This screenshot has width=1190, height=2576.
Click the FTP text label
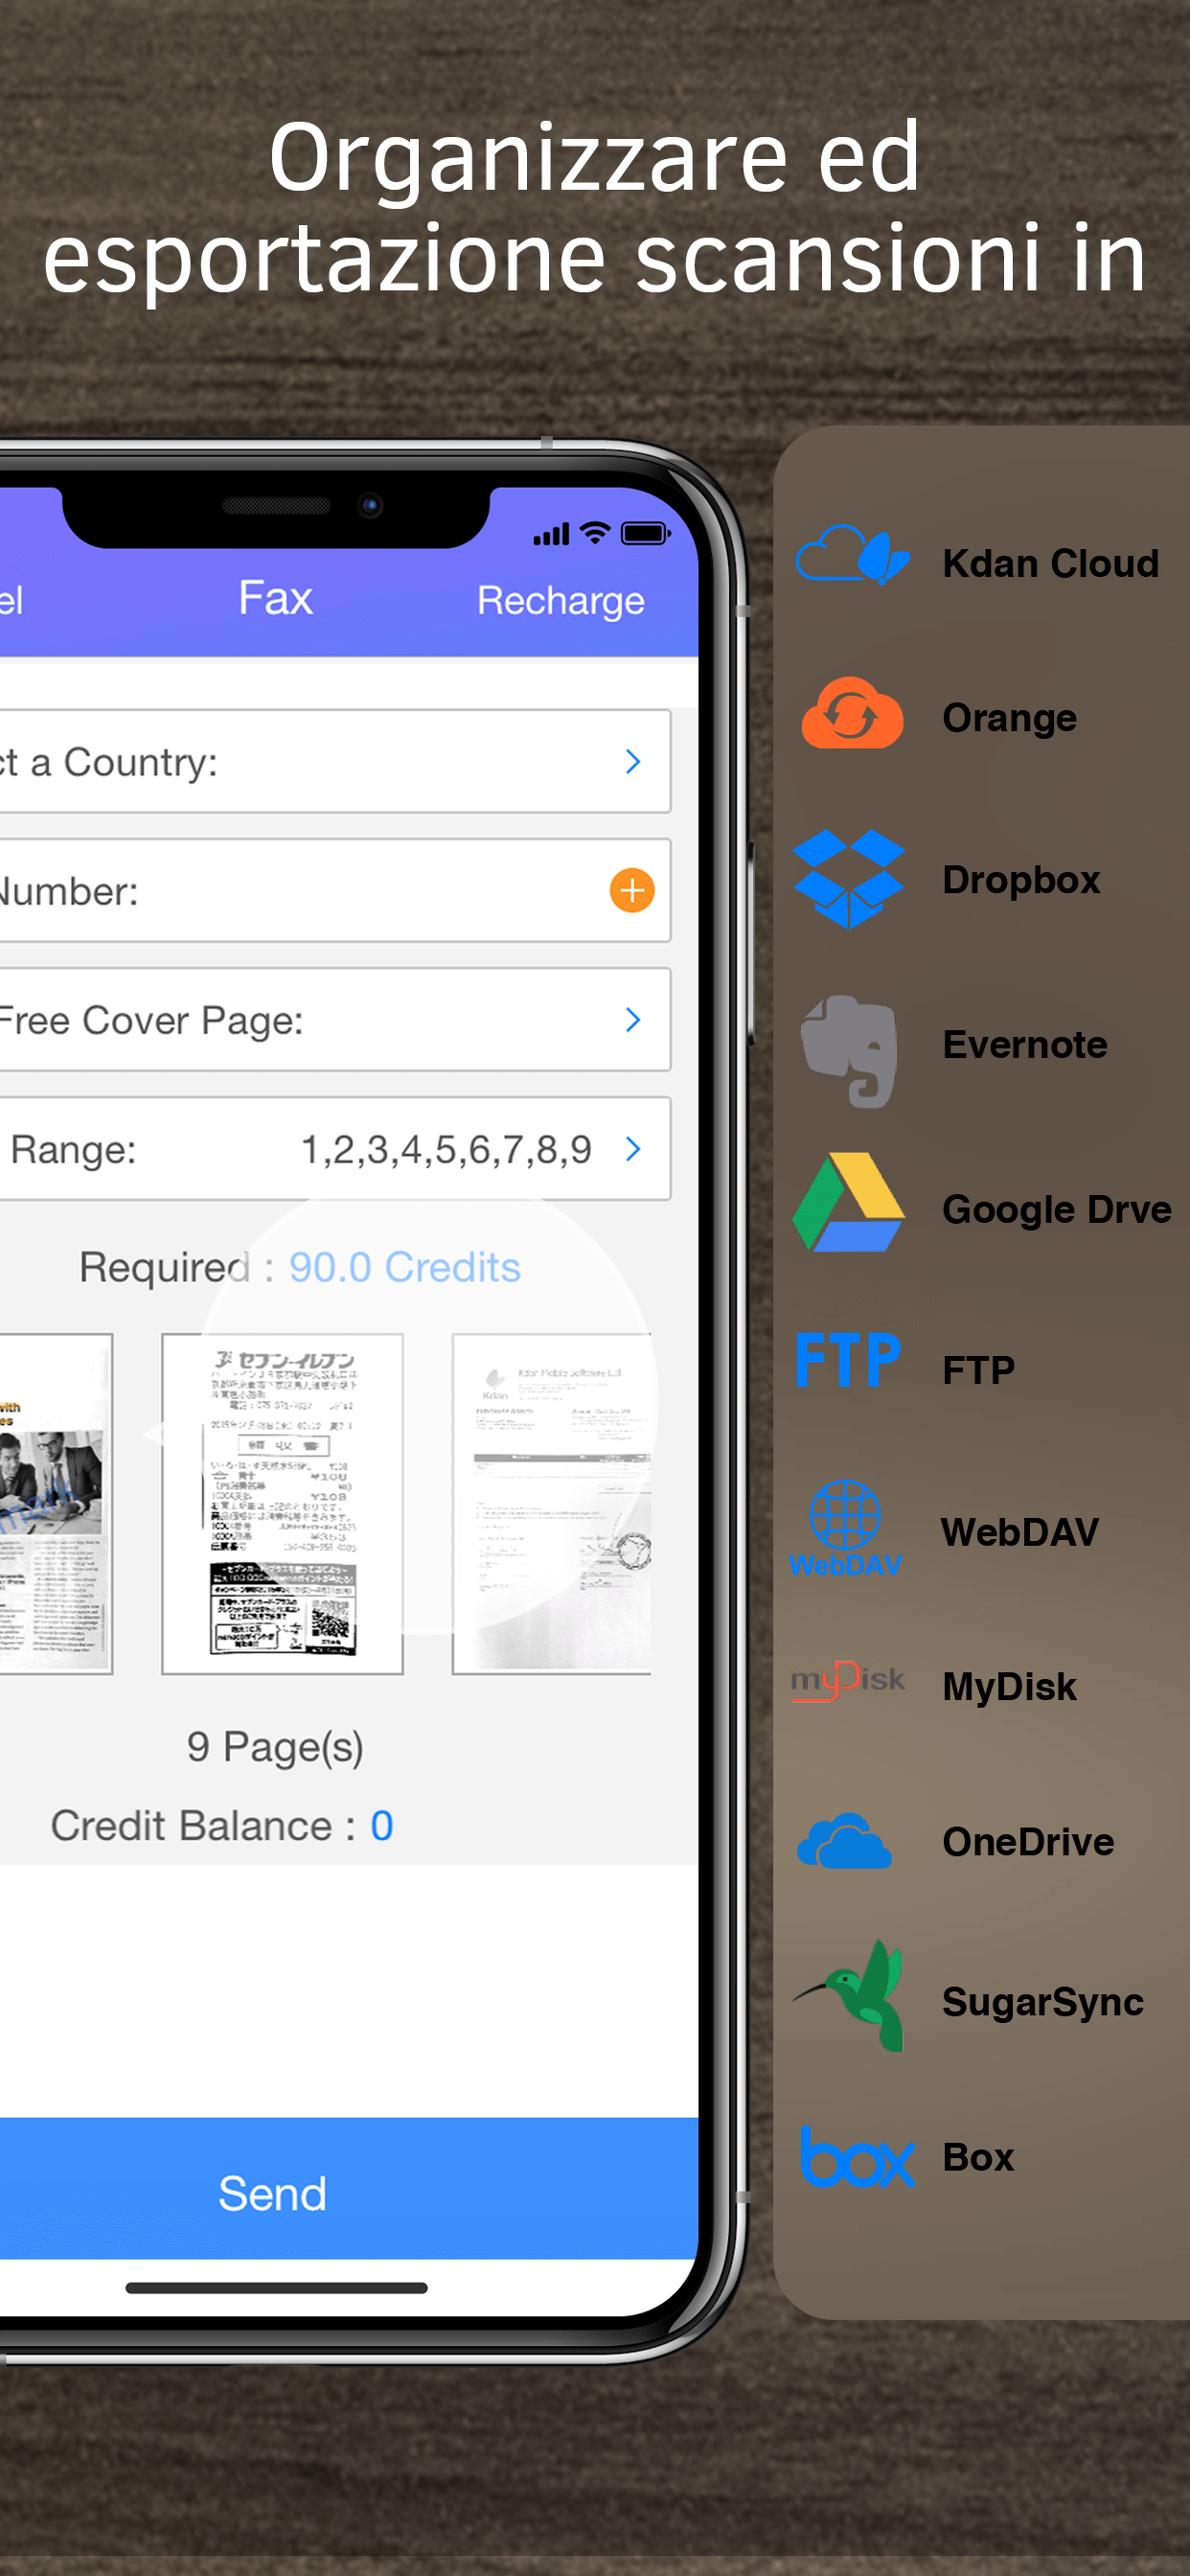pos(978,1370)
